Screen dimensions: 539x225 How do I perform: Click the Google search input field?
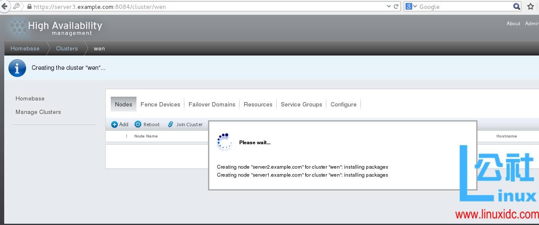tap(463, 7)
